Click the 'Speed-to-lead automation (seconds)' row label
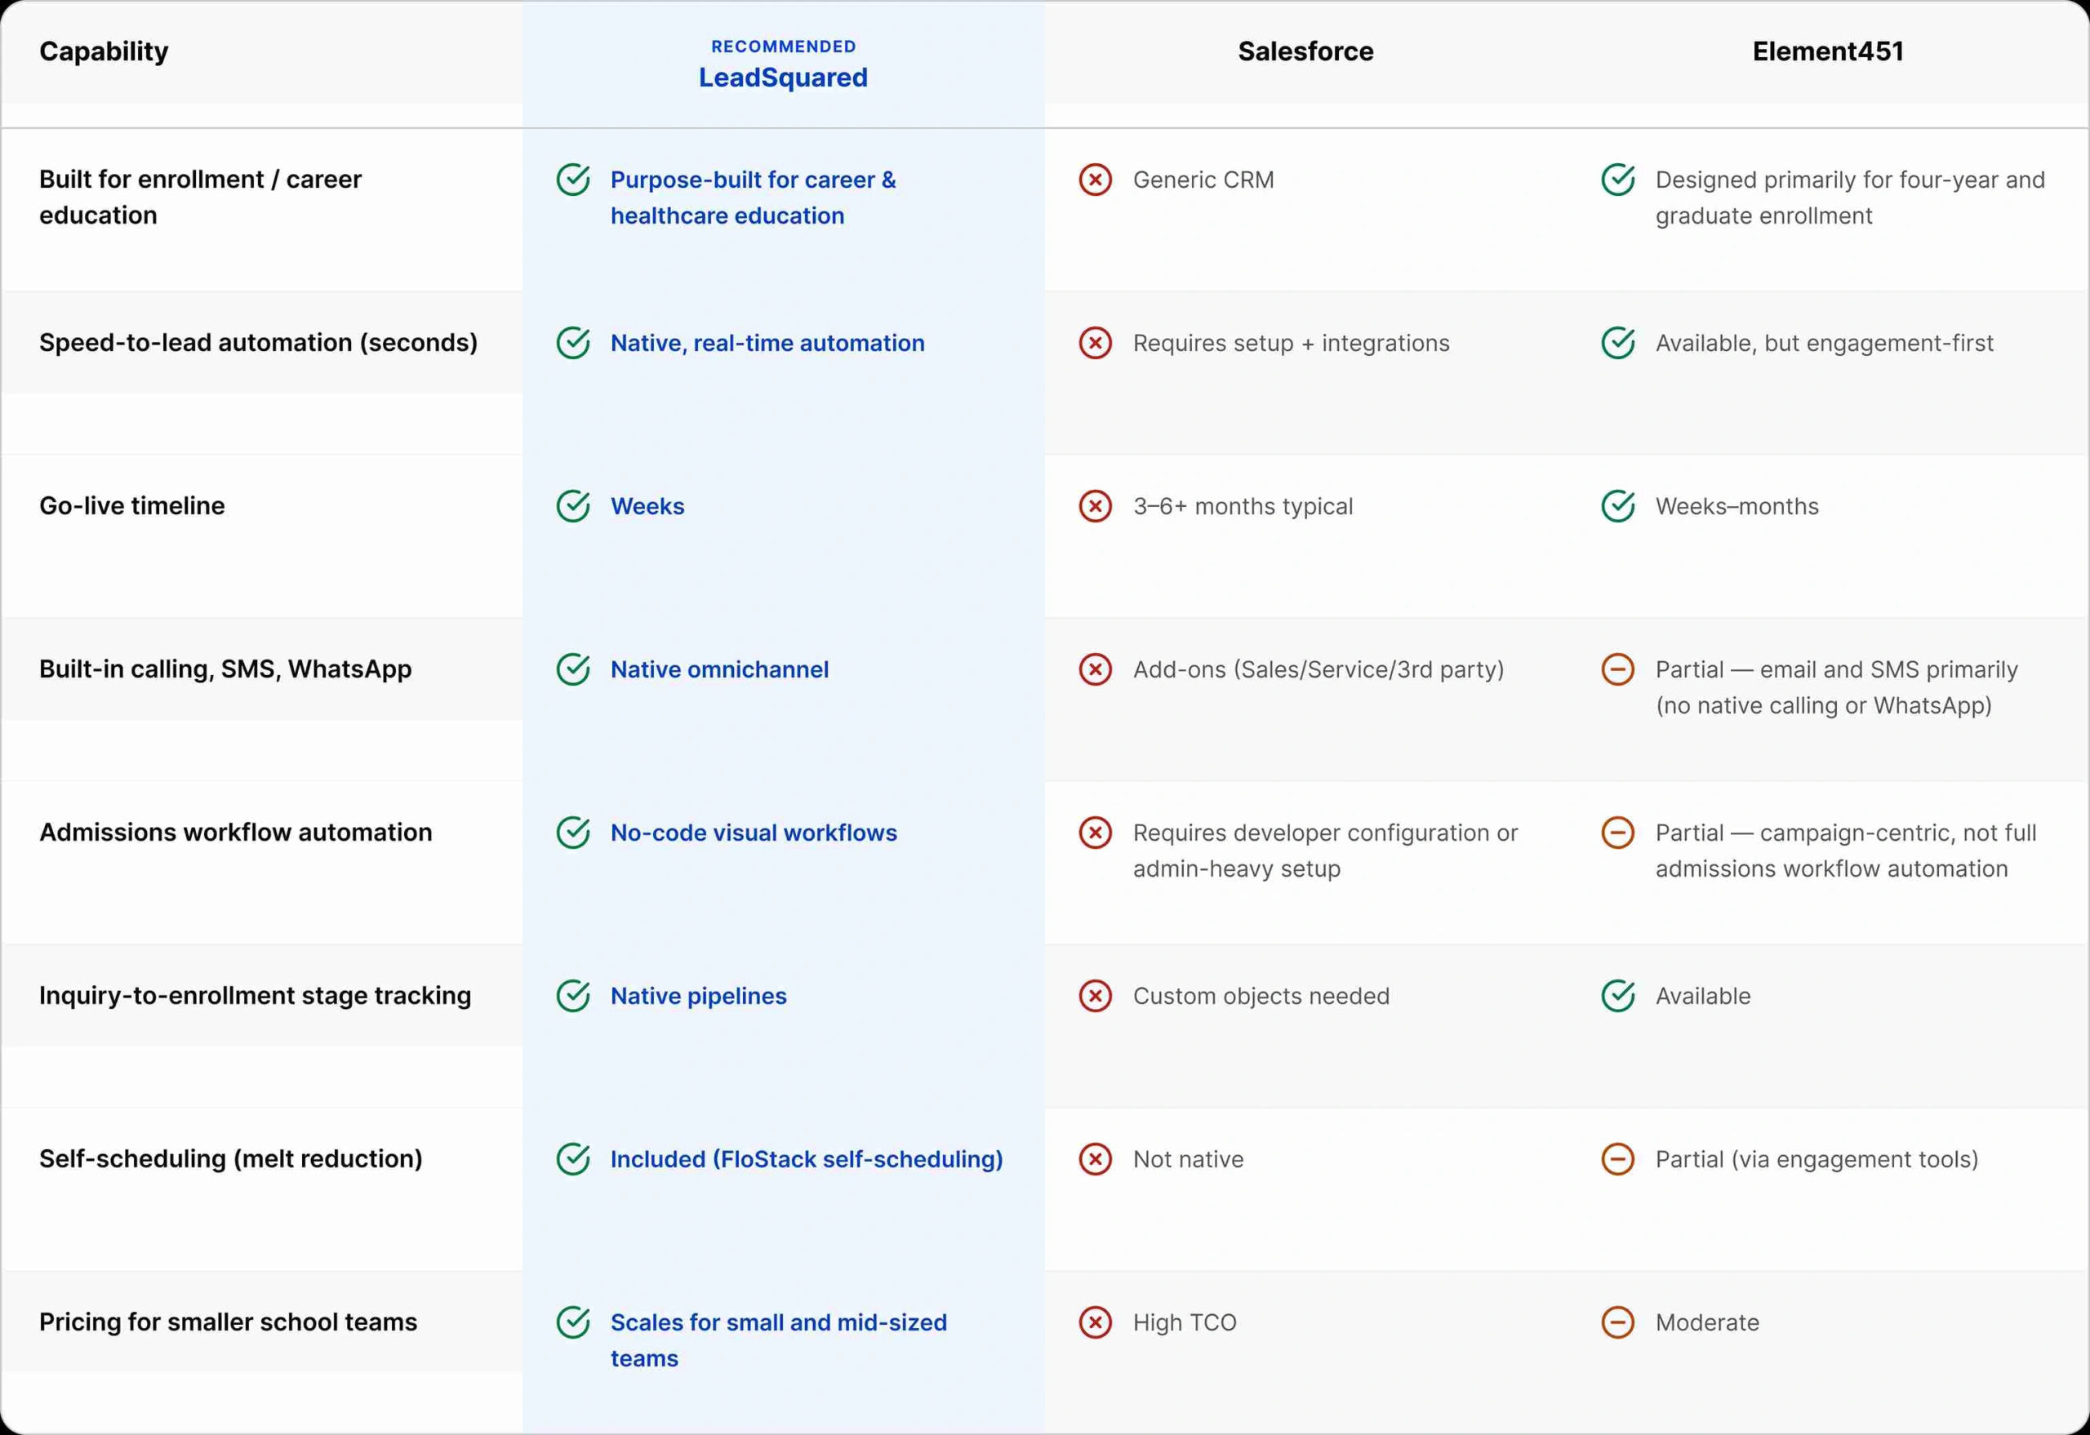The width and height of the screenshot is (2090, 1435). coord(258,343)
